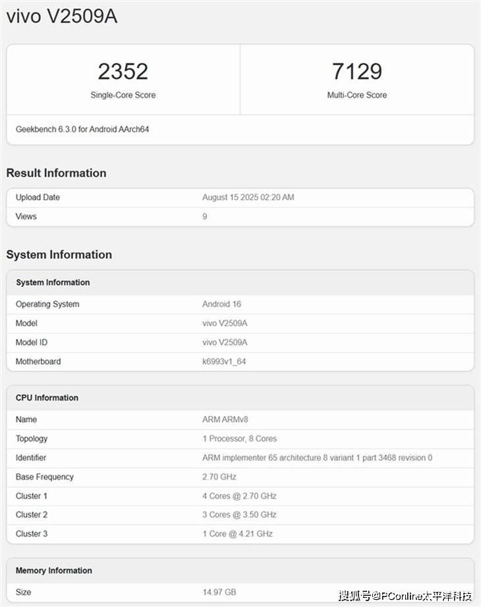Click the page title 'vivo V2509A'
This screenshot has height=607, width=481.
pos(62,16)
